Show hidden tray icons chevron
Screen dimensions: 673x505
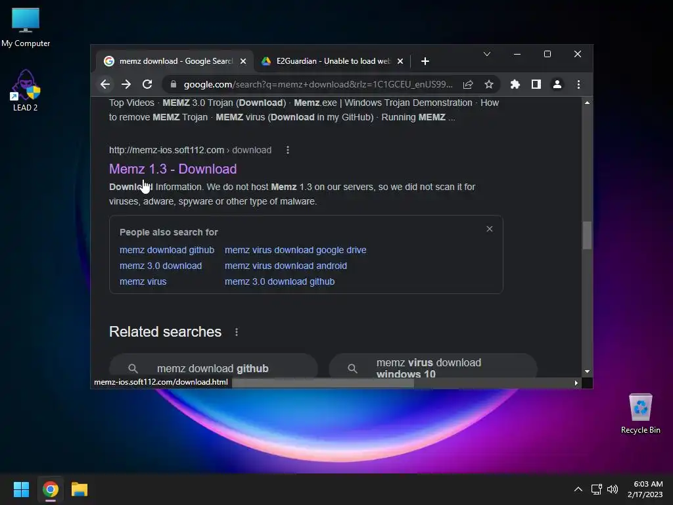click(578, 489)
